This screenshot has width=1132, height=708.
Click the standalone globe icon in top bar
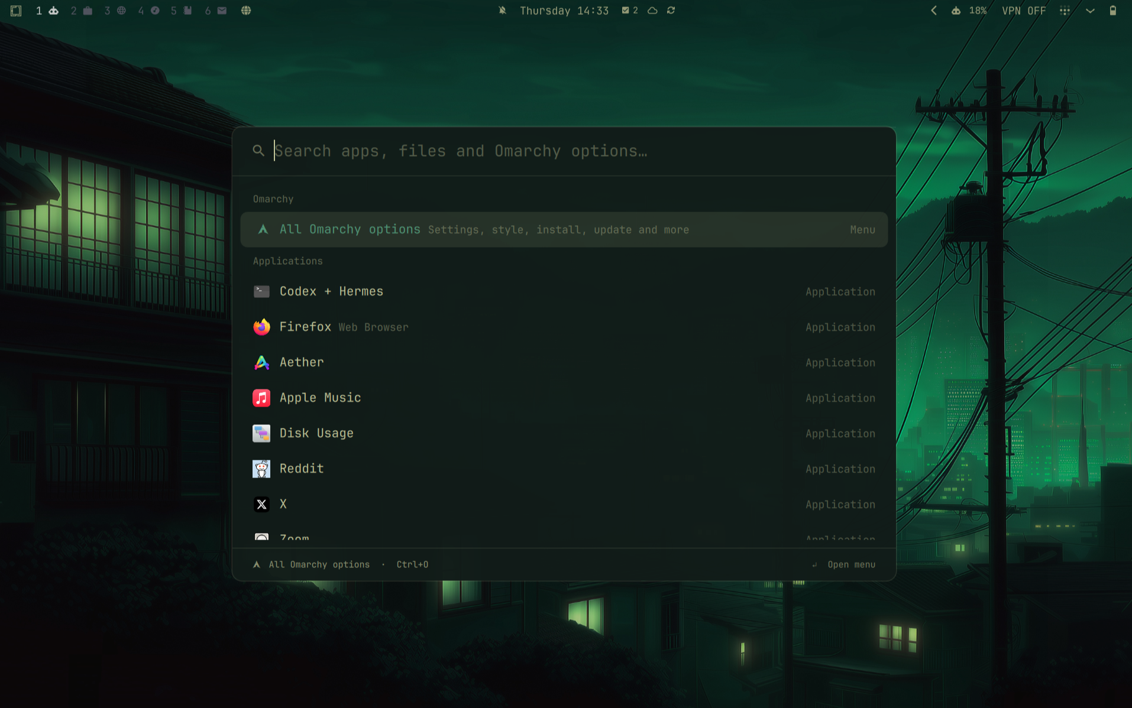click(x=246, y=11)
